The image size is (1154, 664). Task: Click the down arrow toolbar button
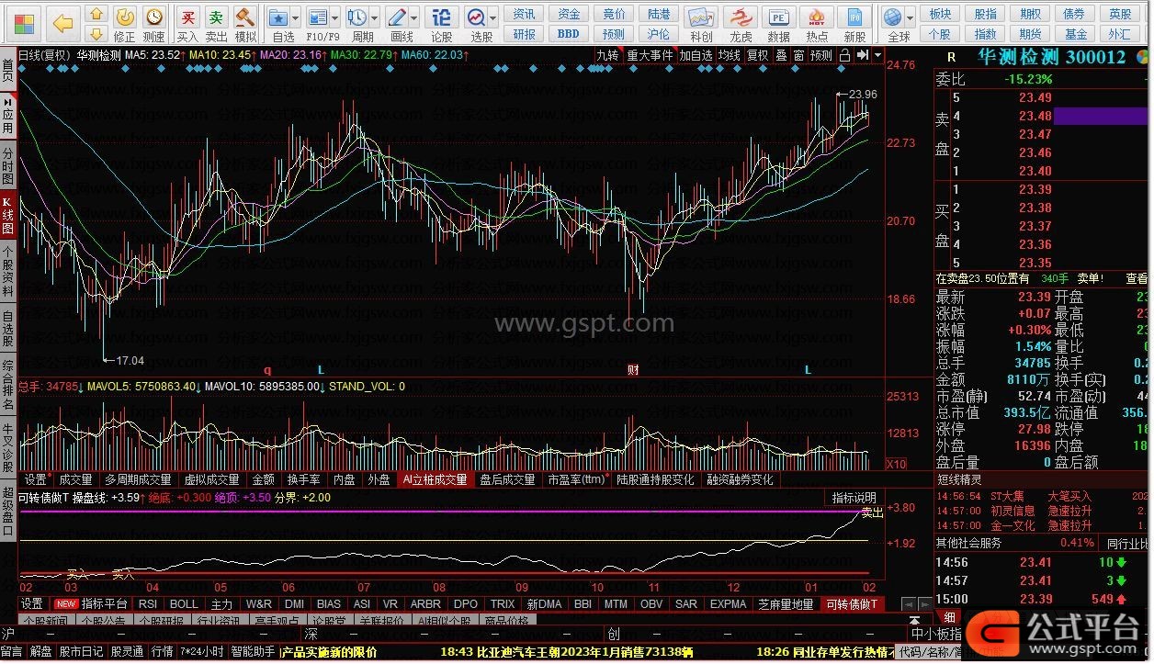(x=96, y=34)
